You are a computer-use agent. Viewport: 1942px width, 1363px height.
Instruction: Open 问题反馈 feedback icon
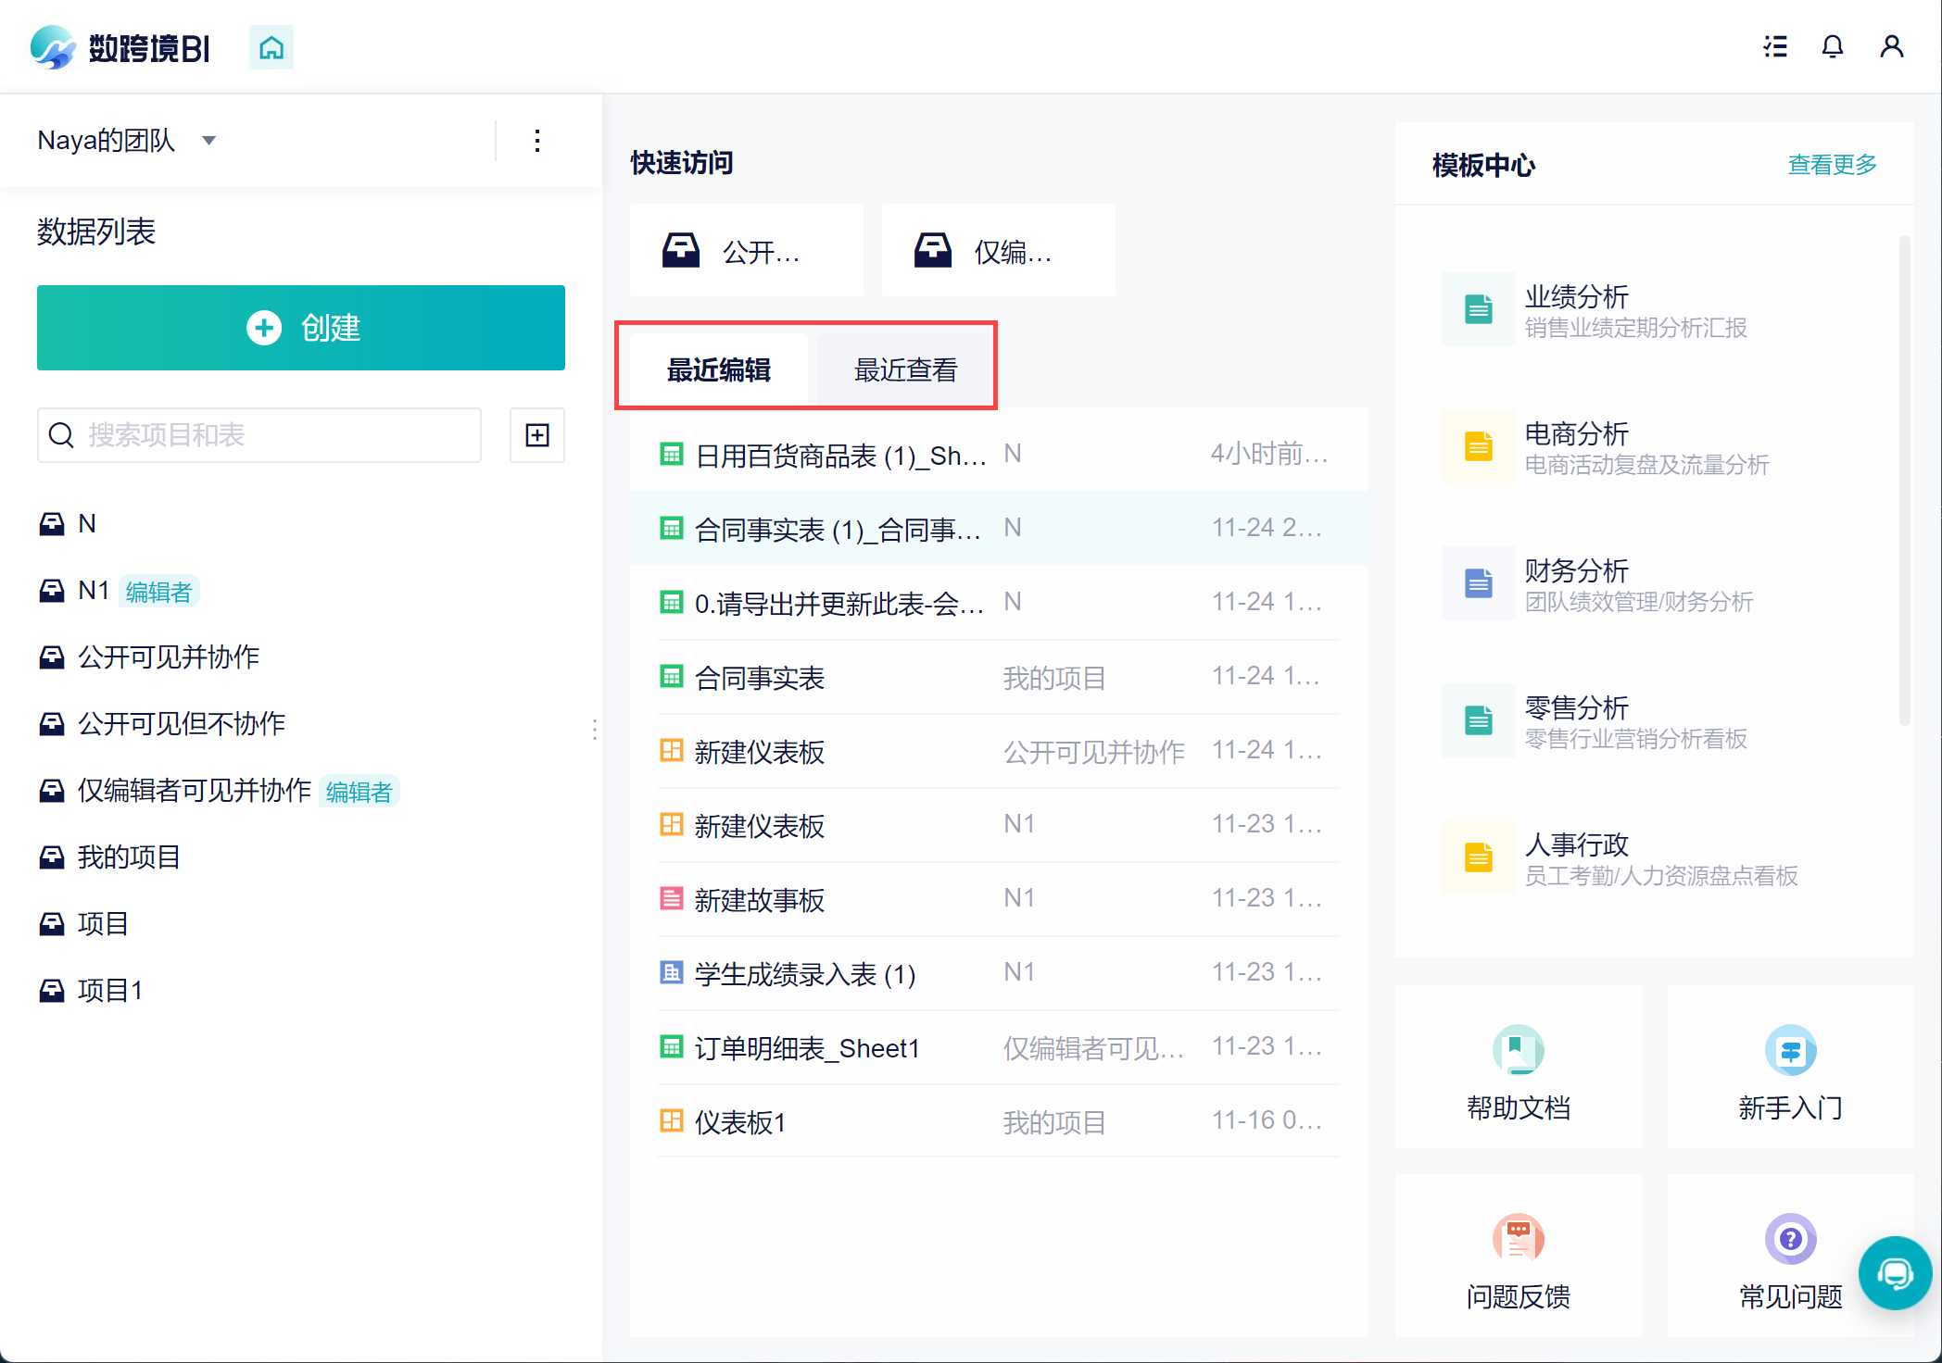pyautogui.click(x=1518, y=1239)
